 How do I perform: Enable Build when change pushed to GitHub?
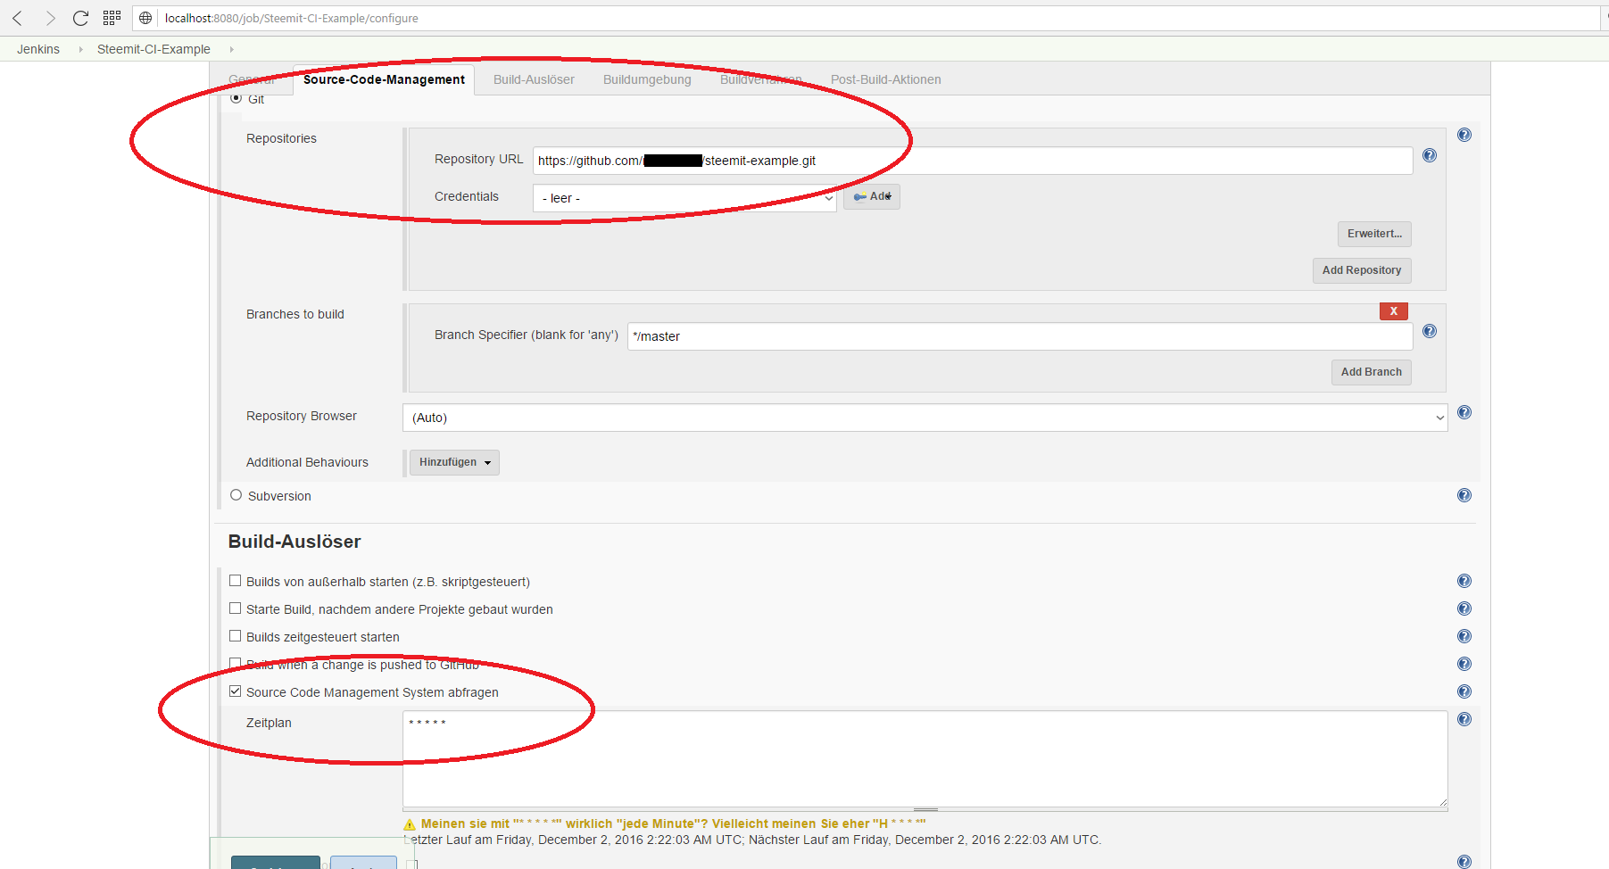tap(235, 664)
